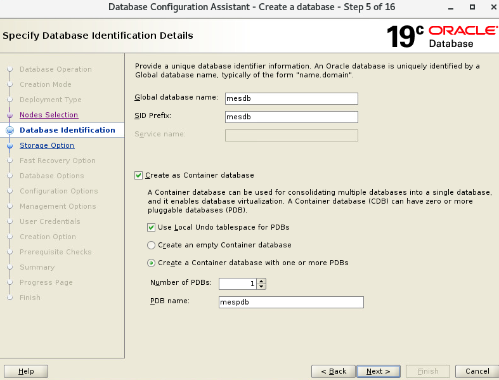Maximize the Database Configuration Assistant window

point(472,7)
